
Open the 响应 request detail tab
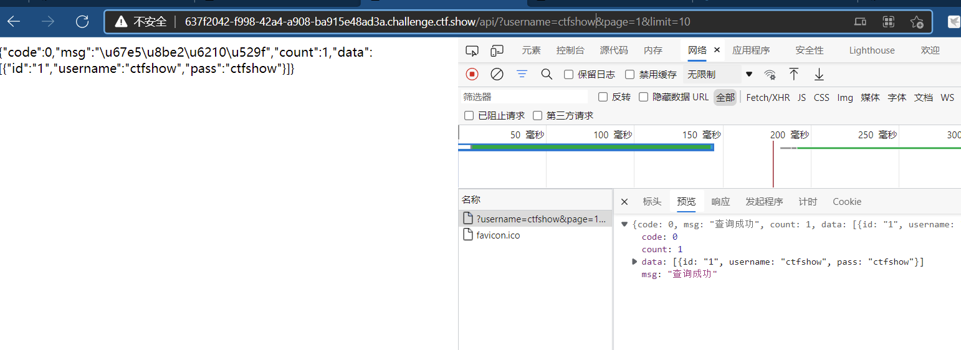[x=720, y=202]
